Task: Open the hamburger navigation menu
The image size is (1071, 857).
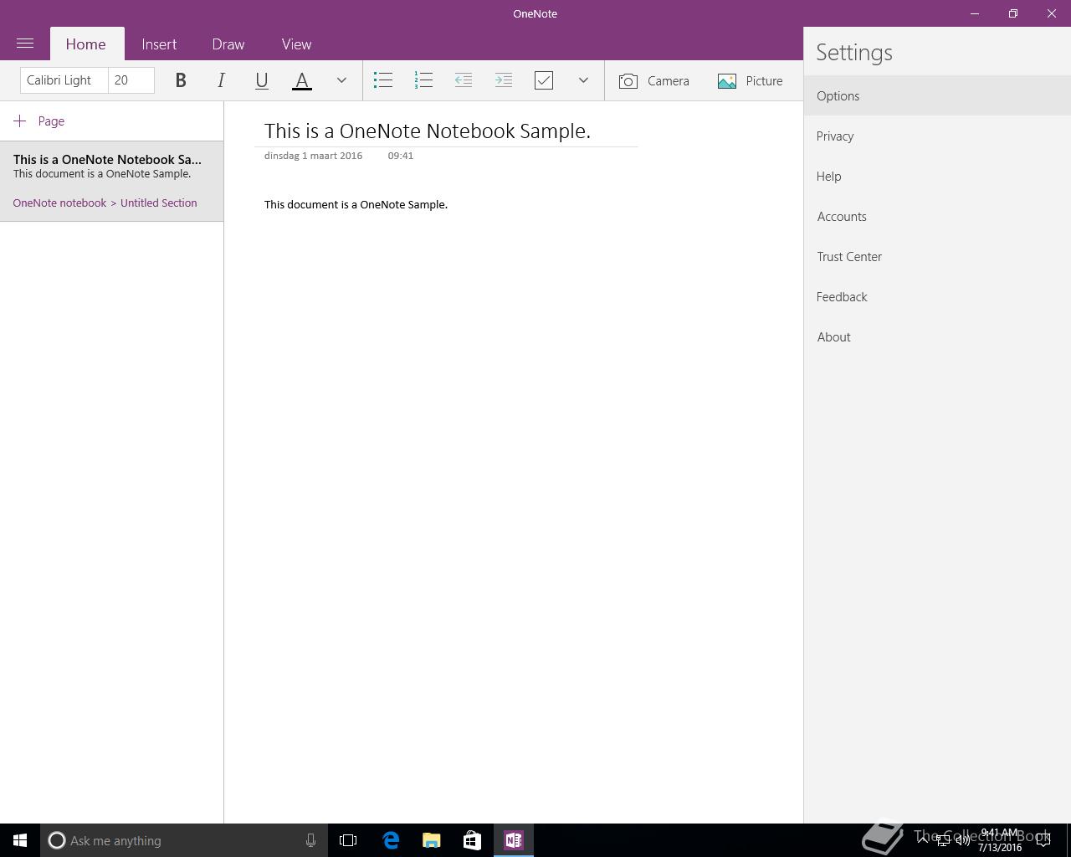Action: [25, 44]
